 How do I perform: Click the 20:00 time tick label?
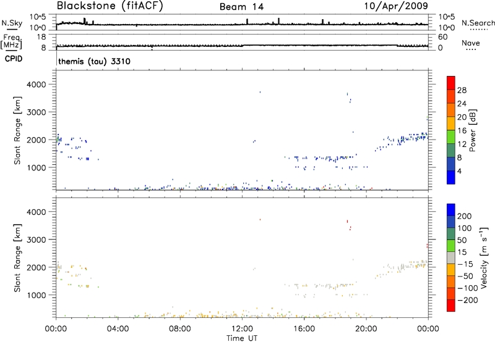tap(366, 329)
